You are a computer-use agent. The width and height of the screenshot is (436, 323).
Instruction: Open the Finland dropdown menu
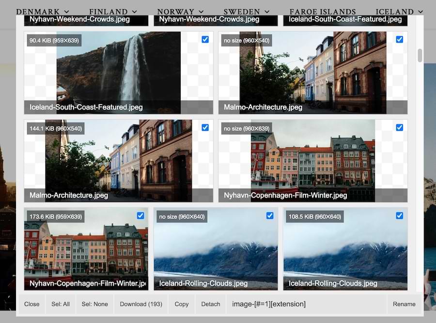pos(112,11)
